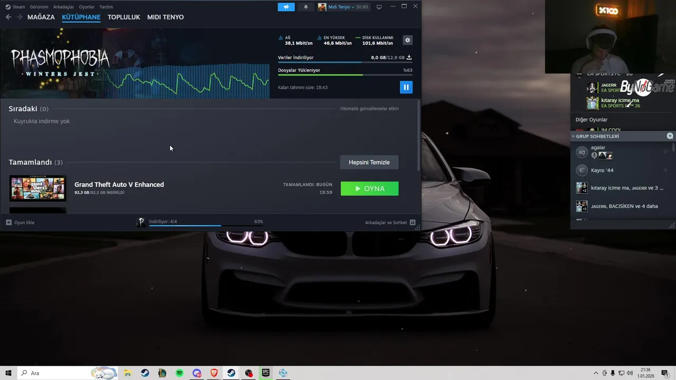676x380 pixels.
Task: Click the Ara taskbar search box
Action: pos(68,373)
